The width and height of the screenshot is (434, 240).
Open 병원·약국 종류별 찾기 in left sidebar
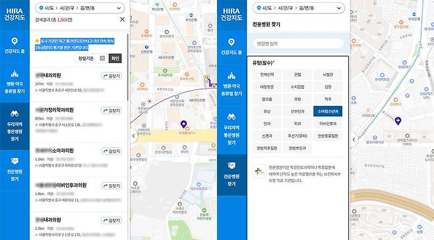(15, 82)
